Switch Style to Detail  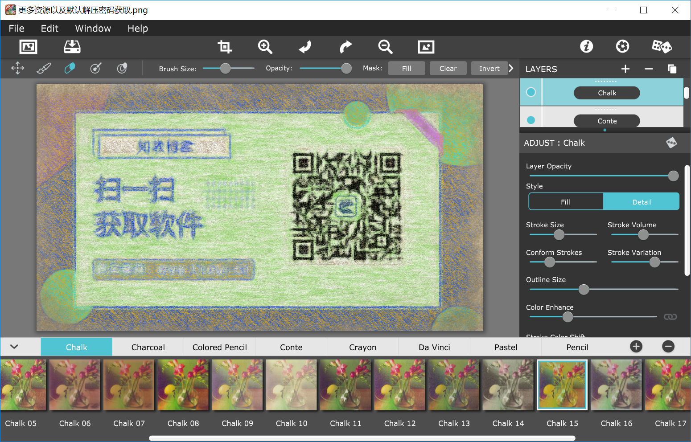[x=642, y=202]
